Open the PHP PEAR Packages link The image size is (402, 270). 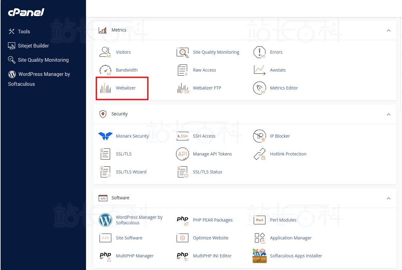pos(213,220)
